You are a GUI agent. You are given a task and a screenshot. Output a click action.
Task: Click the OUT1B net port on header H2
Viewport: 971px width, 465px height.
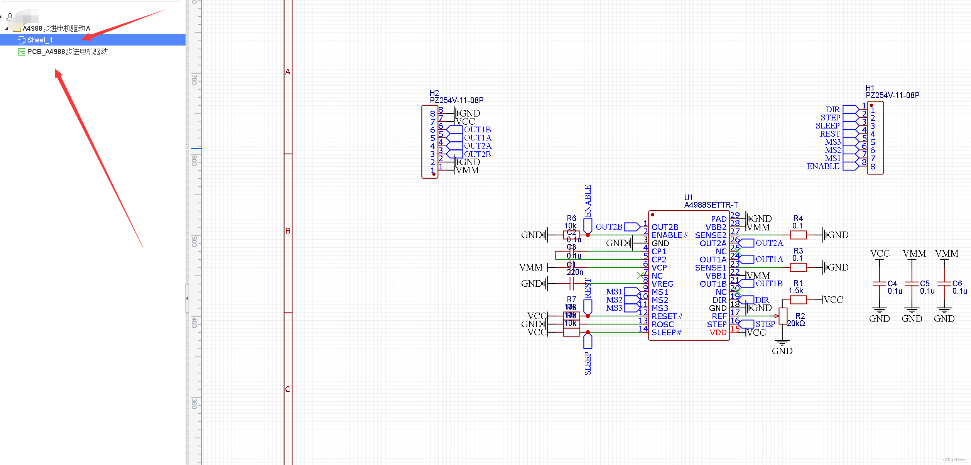(469, 129)
